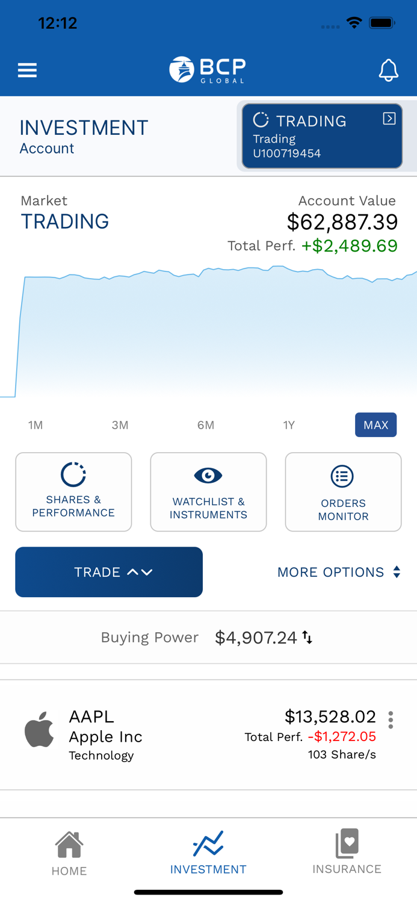
Task: Switch to the Home tab
Action: coord(69,852)
